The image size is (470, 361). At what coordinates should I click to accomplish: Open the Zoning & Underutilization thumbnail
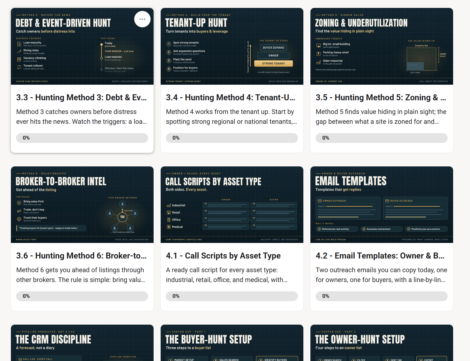pos(382,46)
